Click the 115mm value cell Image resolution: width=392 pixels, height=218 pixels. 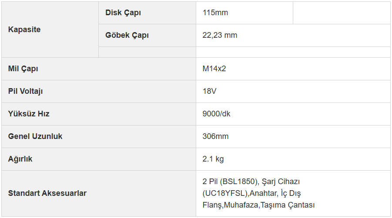click(244, 13)
